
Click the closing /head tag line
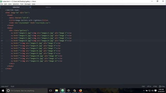click(x=10, y=25)
